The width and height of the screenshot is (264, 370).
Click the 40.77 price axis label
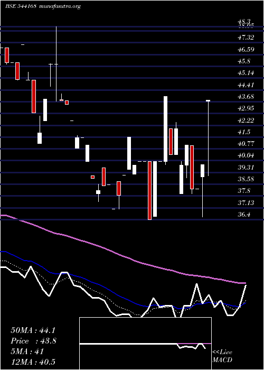(246, 143)
